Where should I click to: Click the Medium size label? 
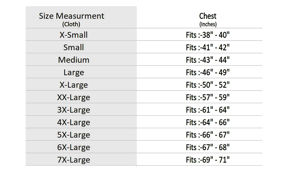74,60
